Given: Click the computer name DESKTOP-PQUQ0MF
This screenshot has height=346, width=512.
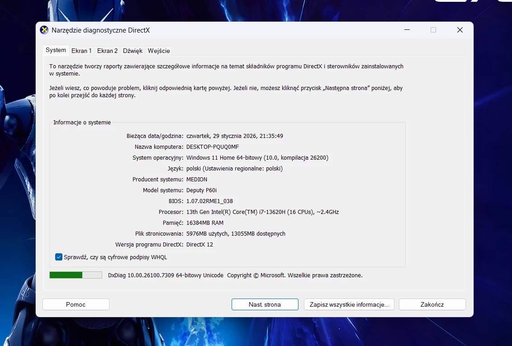Looking at the screenshot, I should tap(212, 147).
